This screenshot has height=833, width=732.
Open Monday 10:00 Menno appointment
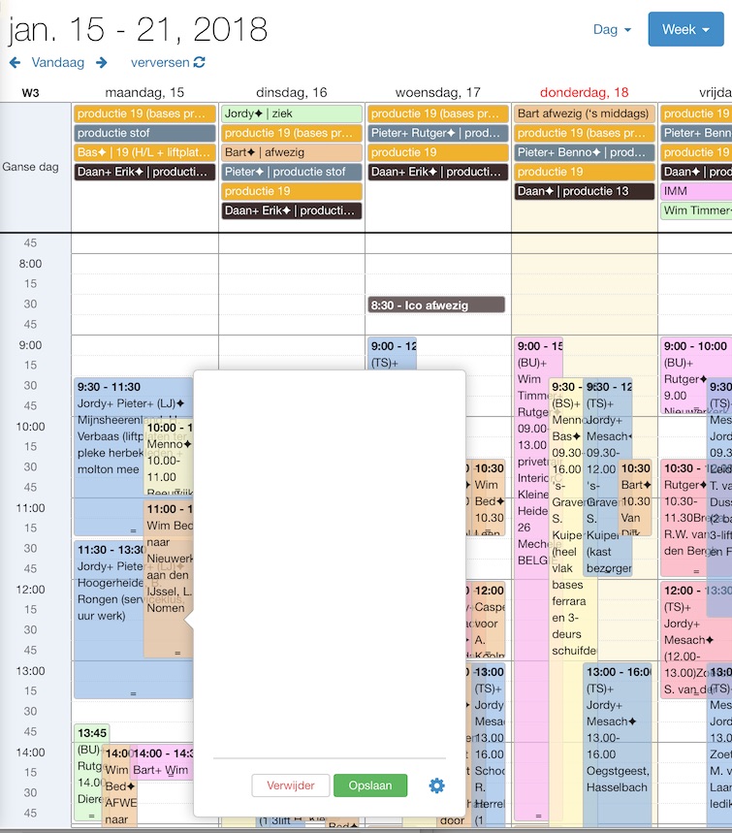pyautogui.click(x=169, y=457)
